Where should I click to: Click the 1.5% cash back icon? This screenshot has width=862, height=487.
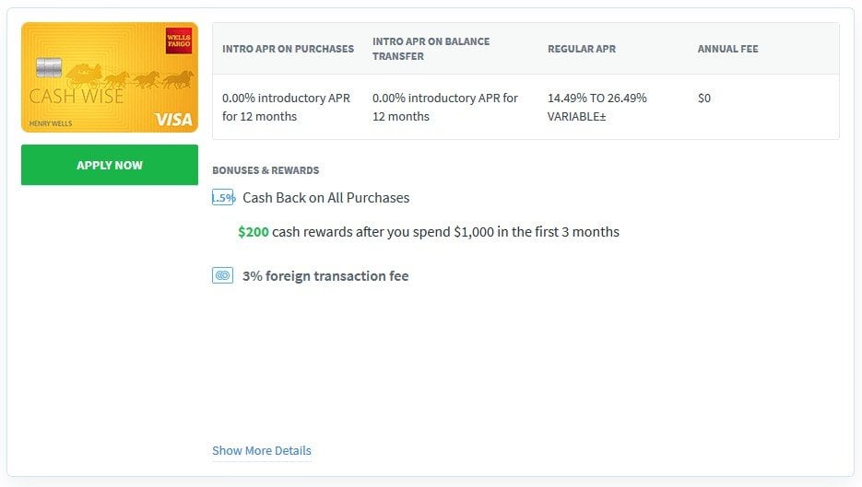pos(223,198)
